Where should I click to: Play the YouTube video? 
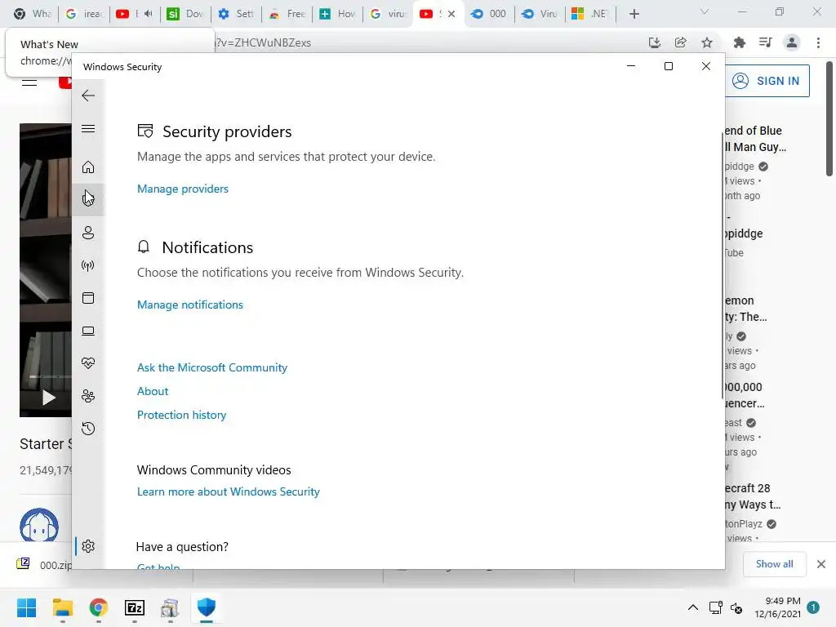point(48,398)
